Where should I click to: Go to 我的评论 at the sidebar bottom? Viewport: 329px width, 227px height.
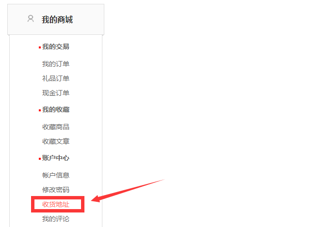[56, 219]
